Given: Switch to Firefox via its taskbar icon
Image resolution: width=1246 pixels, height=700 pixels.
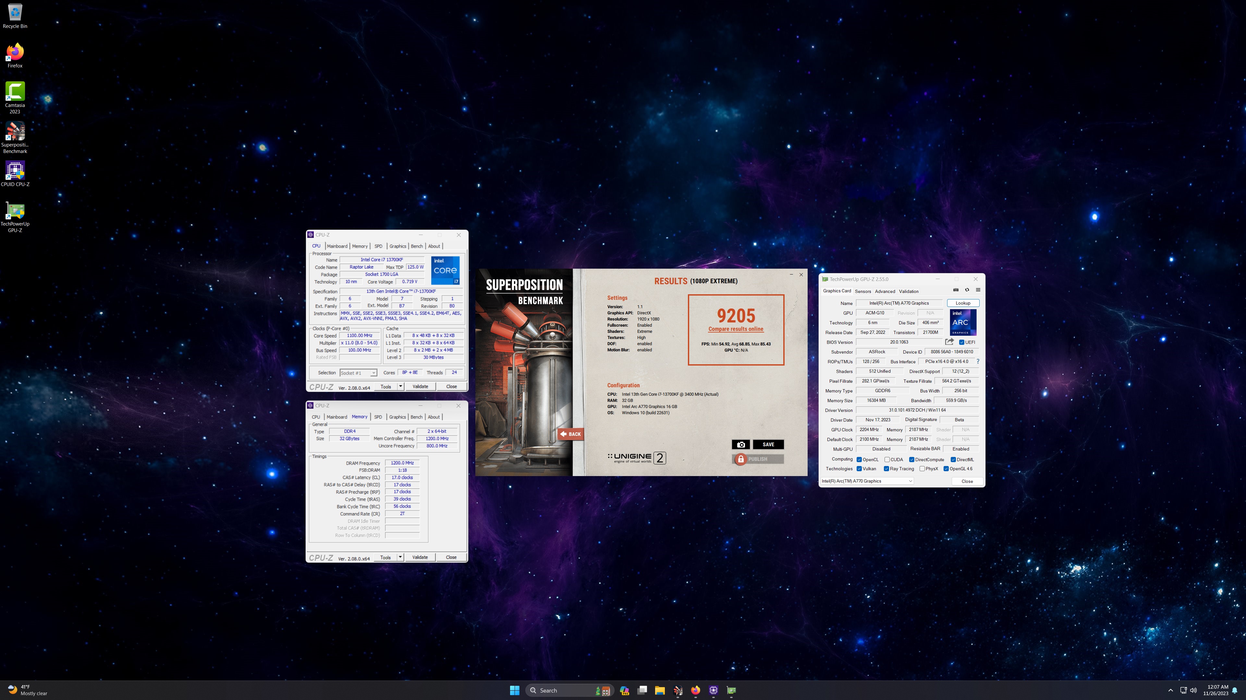Looking at the screenshot, I should click(x=696, y=690).
